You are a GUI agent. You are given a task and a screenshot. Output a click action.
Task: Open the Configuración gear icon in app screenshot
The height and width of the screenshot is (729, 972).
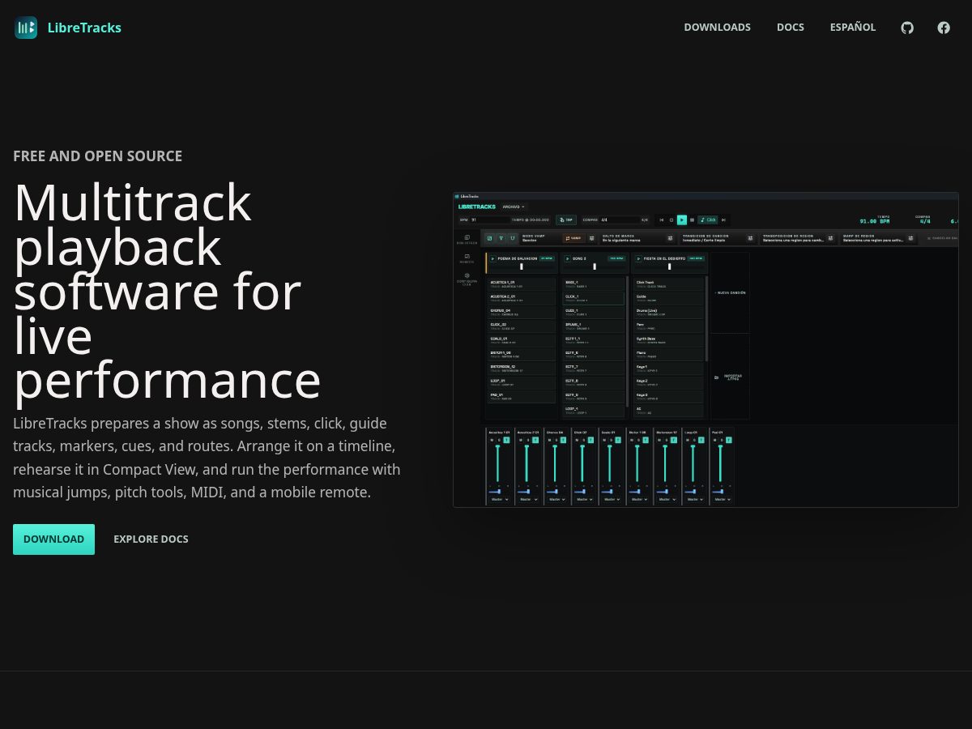pos(467,275)
